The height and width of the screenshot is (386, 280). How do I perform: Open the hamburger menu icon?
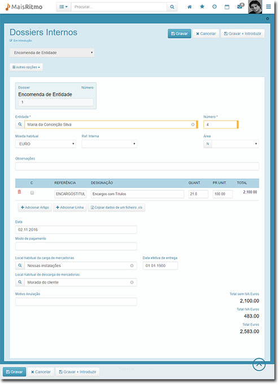269,7
